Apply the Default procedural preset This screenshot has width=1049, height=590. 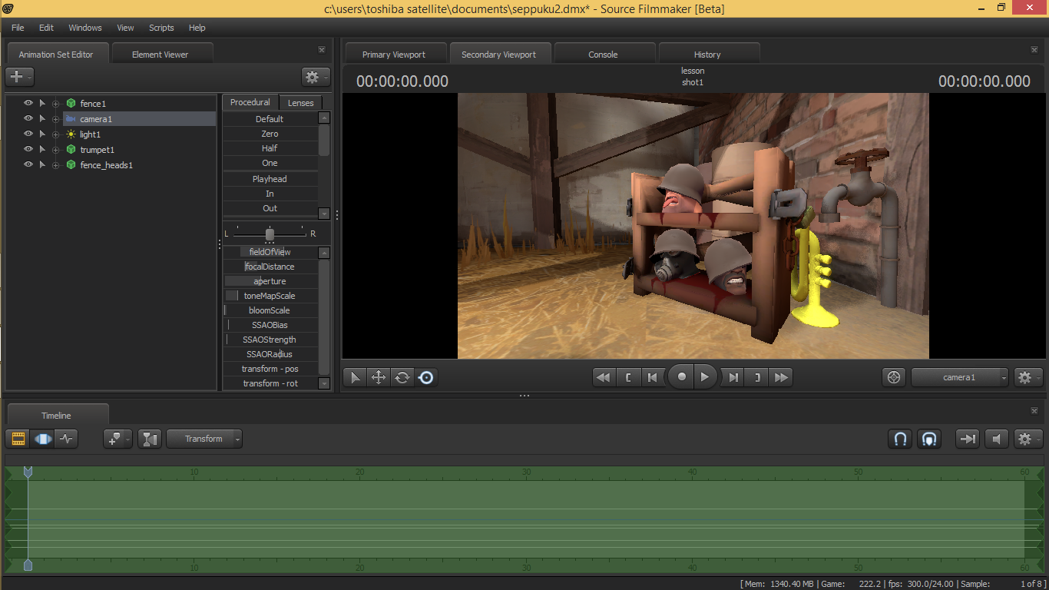(270, 119)
